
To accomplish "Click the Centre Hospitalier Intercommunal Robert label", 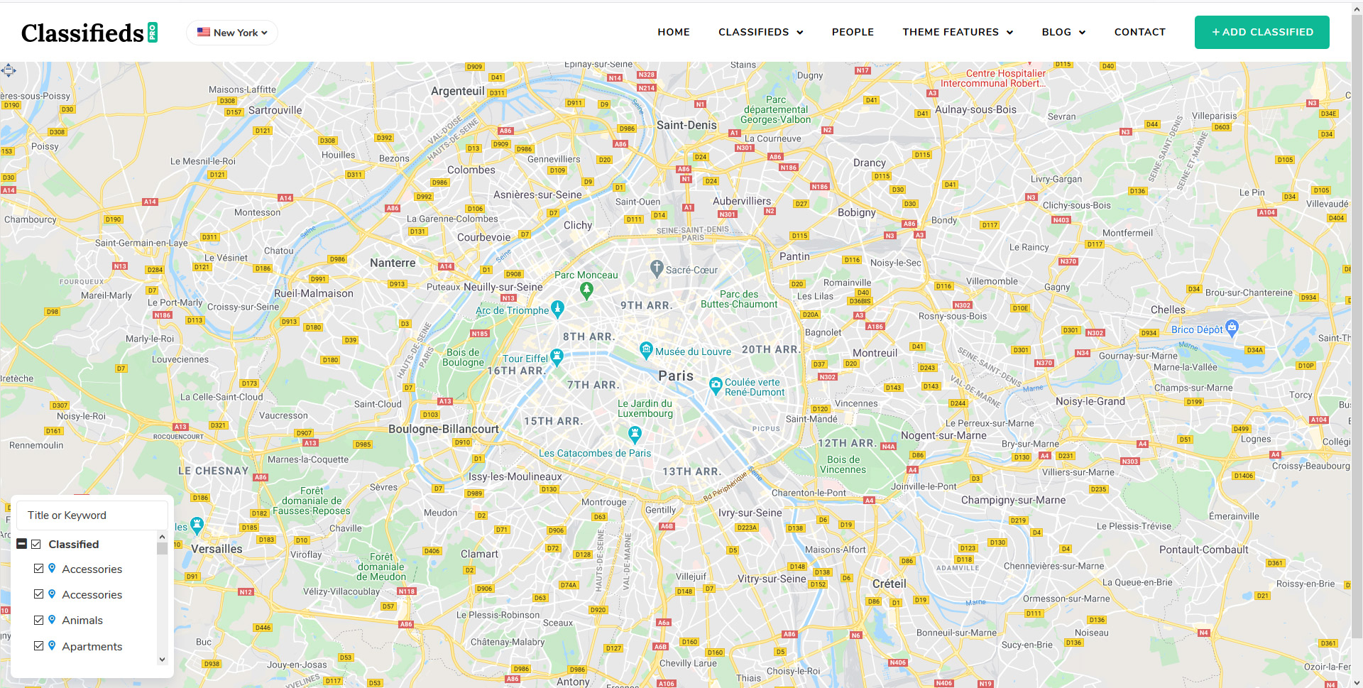I will pyautogui.click(x=993, y=78).
